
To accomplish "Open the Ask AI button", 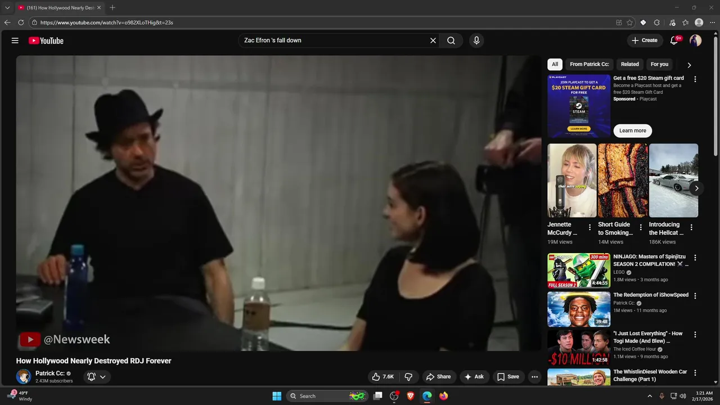I will [474, 377].
